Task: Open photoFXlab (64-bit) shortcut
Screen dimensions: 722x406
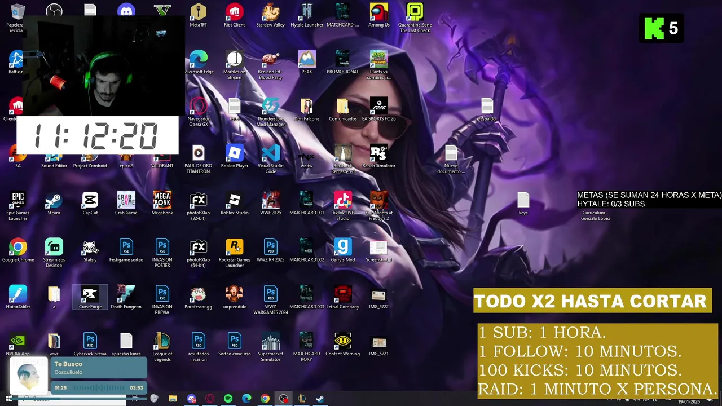Action: (198, 253)
